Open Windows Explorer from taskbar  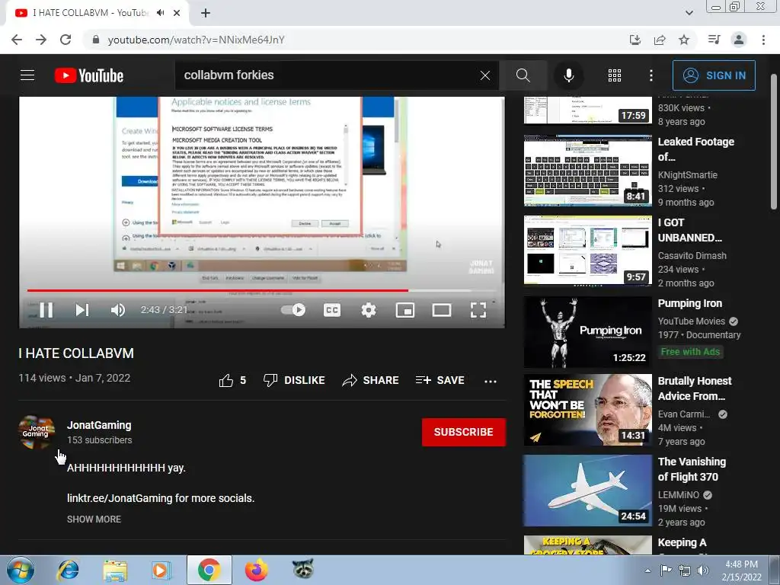[x=115, y=570]
